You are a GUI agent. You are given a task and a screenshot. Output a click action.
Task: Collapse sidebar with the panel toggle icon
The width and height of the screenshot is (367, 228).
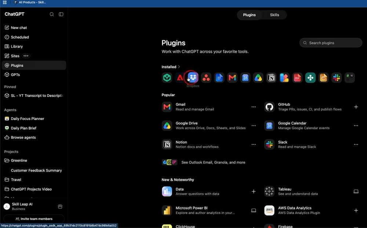[x=61, y=14]
